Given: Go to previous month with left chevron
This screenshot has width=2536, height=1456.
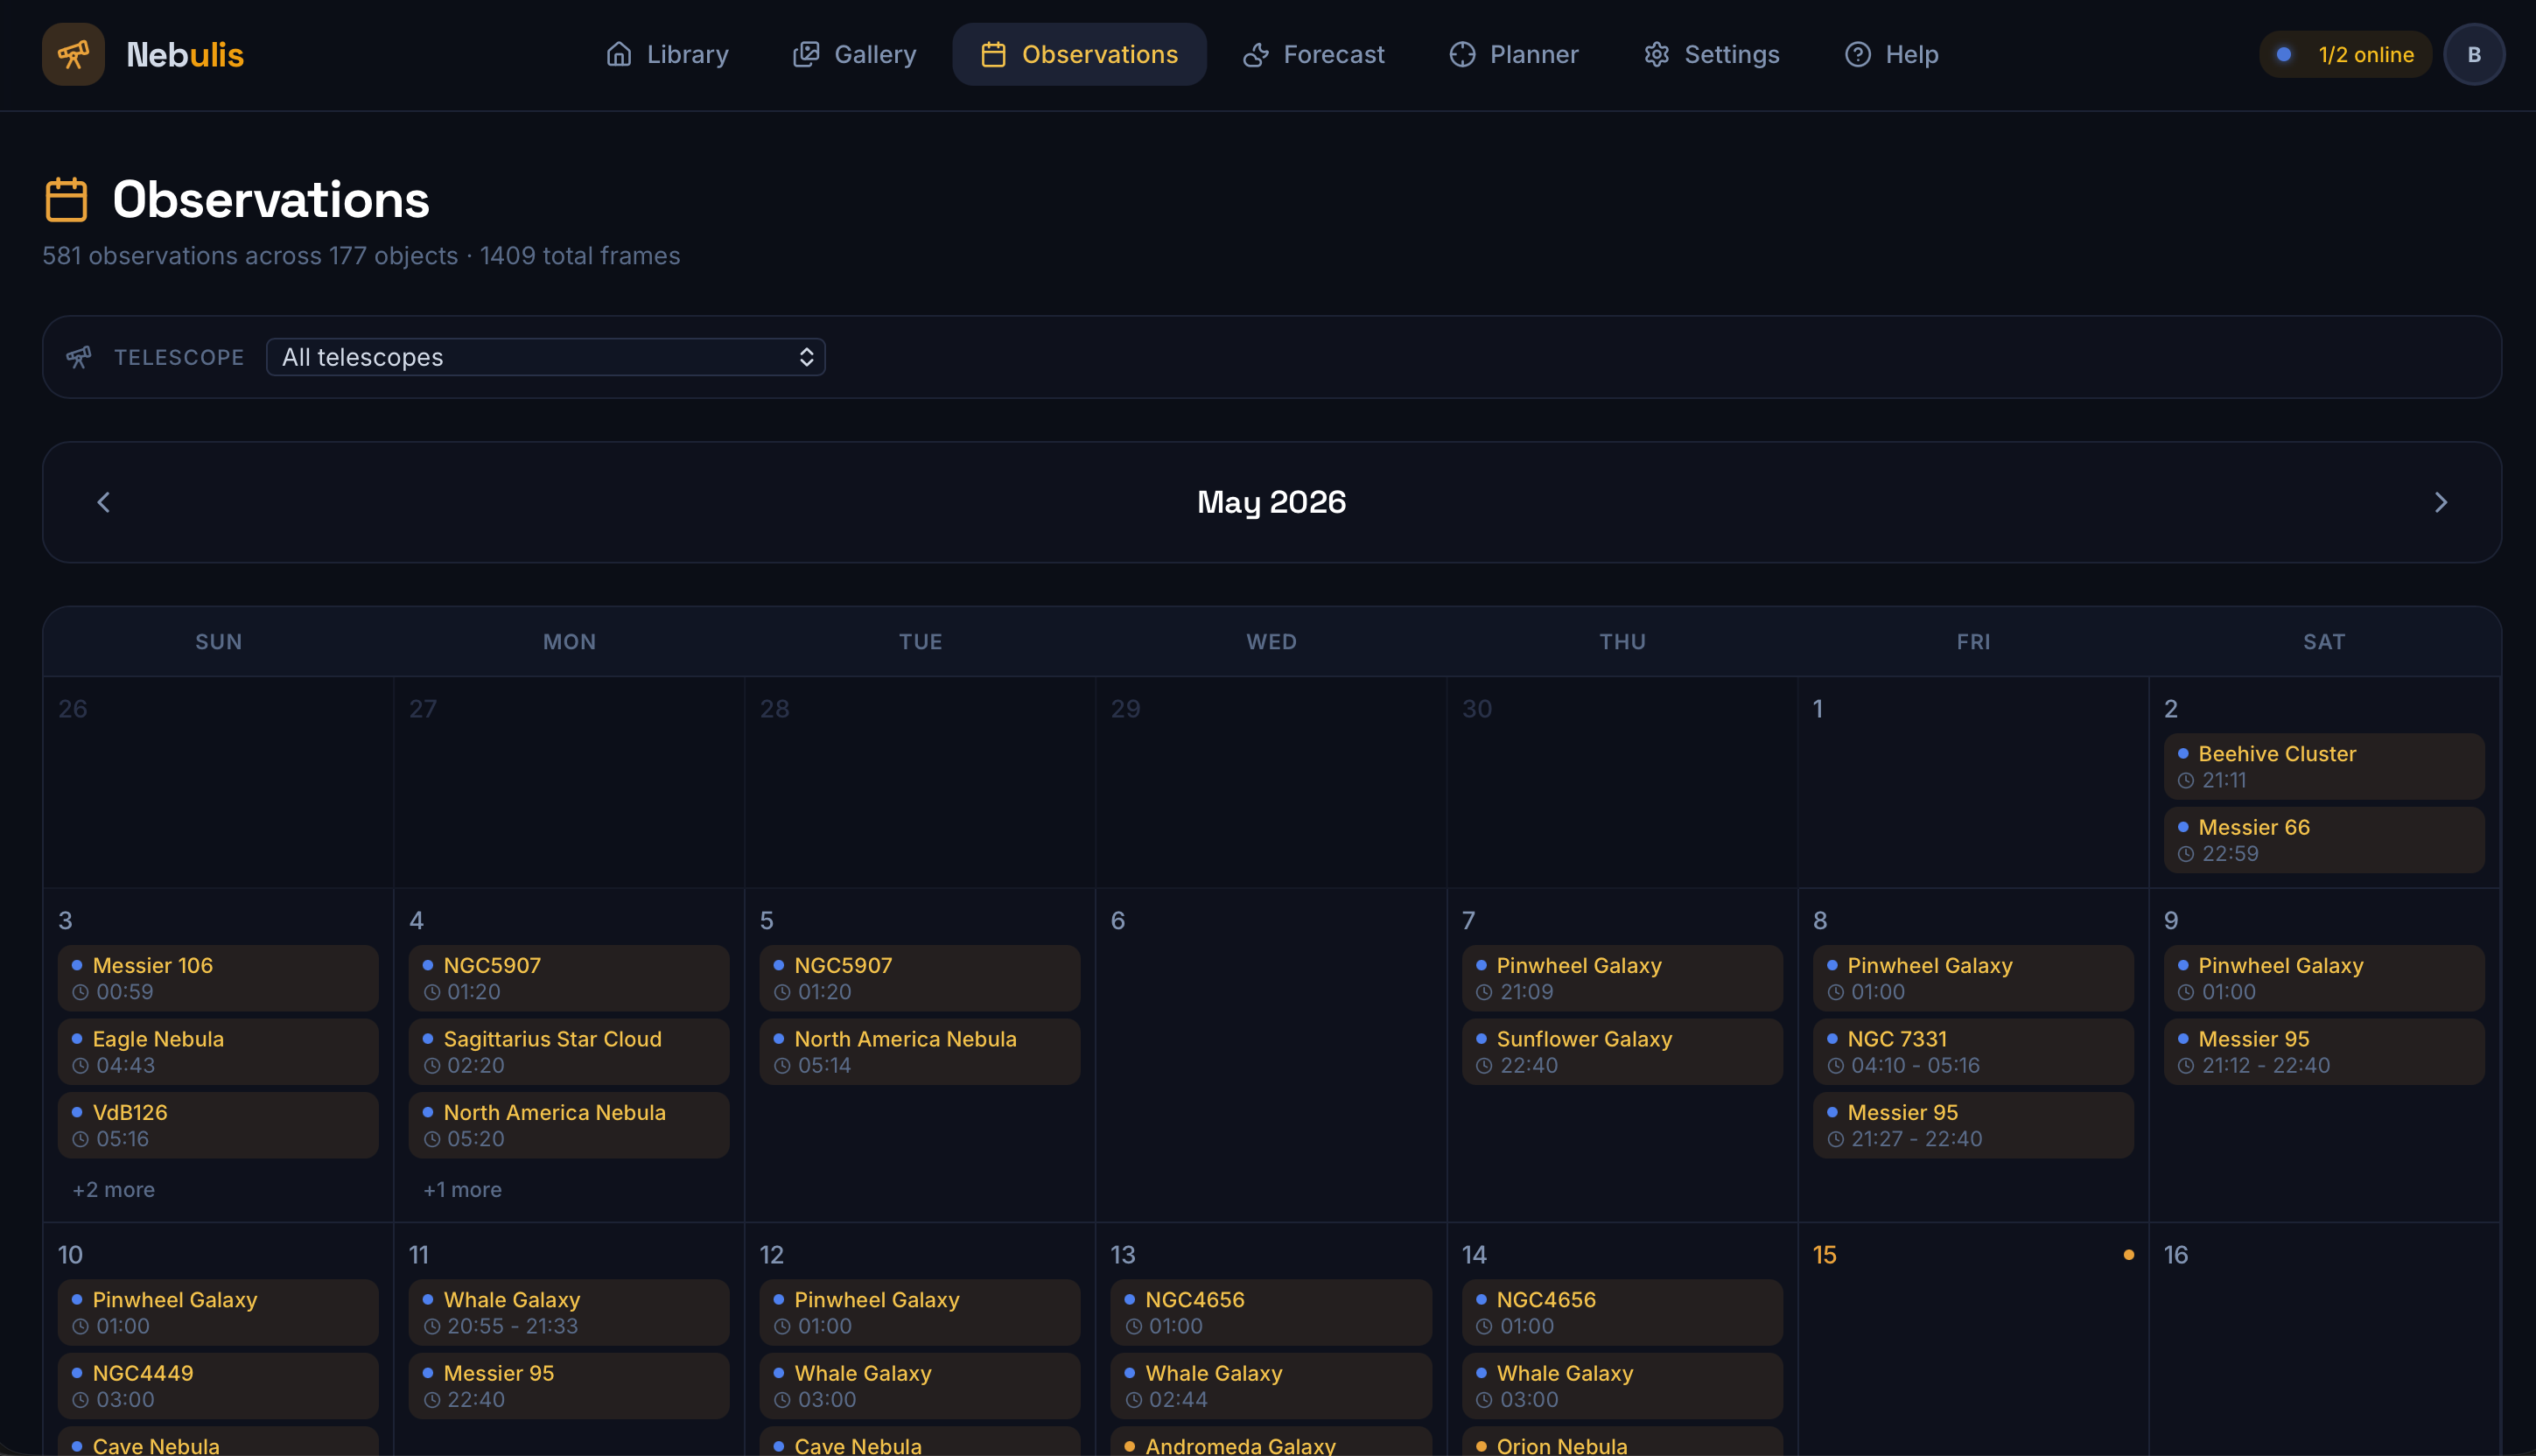Looking at the screenshot, I should tap(103, 502).
